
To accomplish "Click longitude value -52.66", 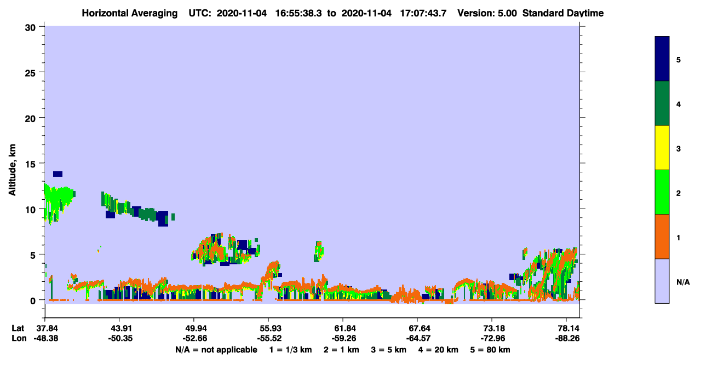I will (x=194, y=339).
